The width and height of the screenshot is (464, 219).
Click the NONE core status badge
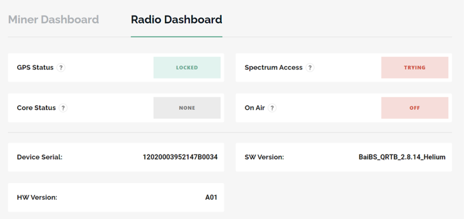point(187,108)
